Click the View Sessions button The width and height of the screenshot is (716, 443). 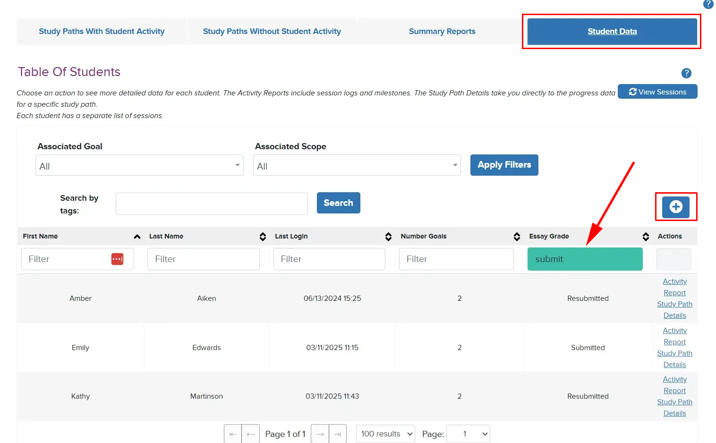[x=657, y=92]
